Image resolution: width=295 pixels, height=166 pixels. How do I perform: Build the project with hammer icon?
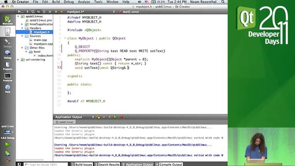point(7,161)
